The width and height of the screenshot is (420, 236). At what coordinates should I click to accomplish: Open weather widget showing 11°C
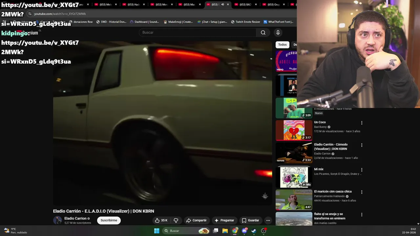[15, 231]
